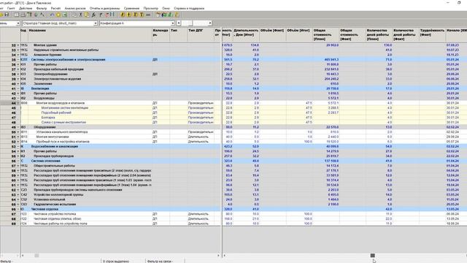Expand the Монтаж здания row
467x263 pixels.
(x=18, y=45)
